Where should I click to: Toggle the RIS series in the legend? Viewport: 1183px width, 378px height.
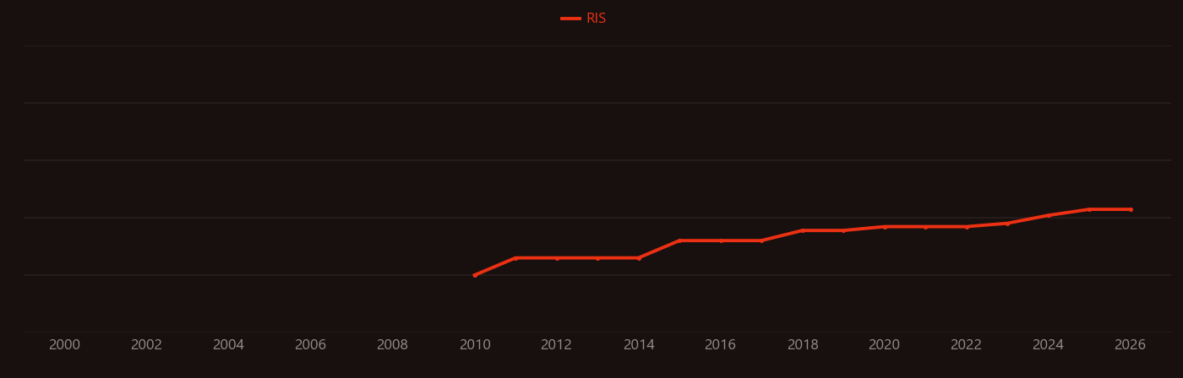[x=584, y=19]
